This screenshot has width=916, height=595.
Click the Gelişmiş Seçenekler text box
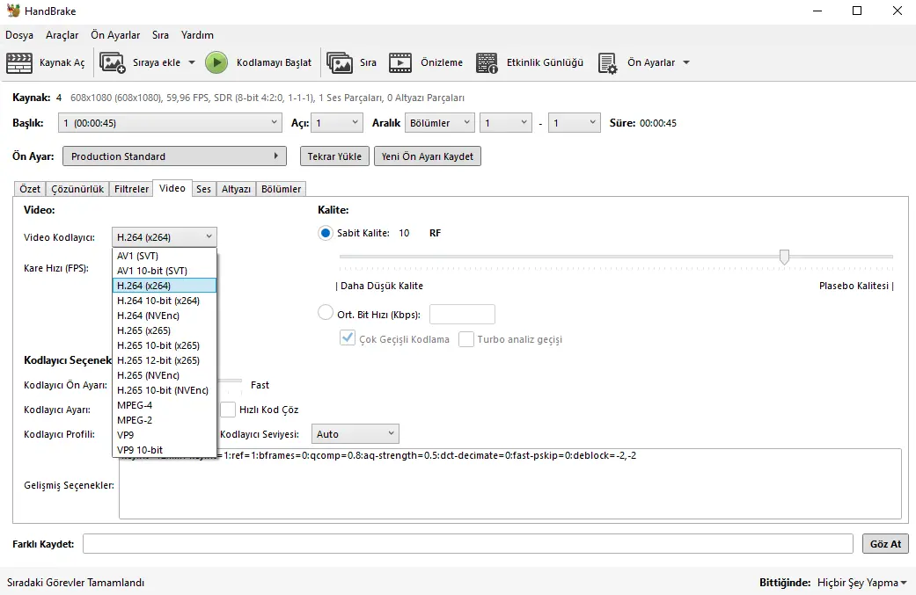pos(510,483)
